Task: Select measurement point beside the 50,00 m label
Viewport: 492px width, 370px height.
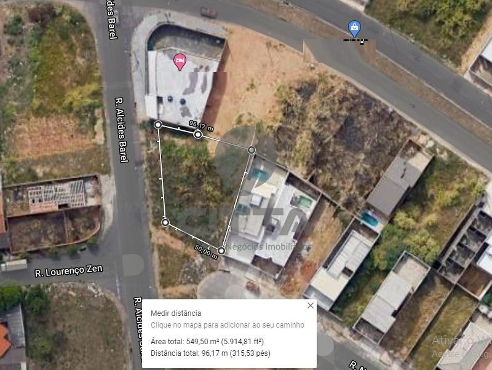Action: click(221, 251)
